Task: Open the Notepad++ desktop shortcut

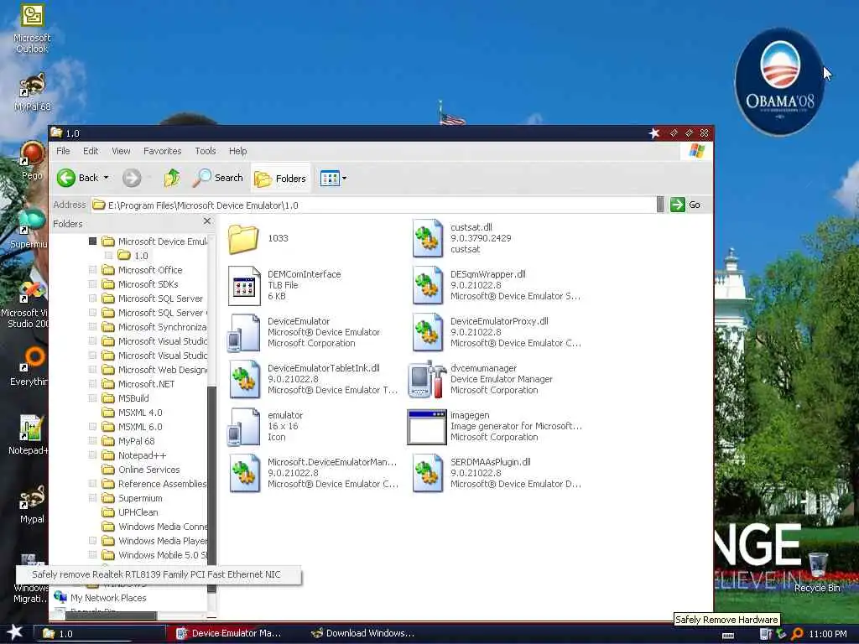Action: (x=29, y=435)
